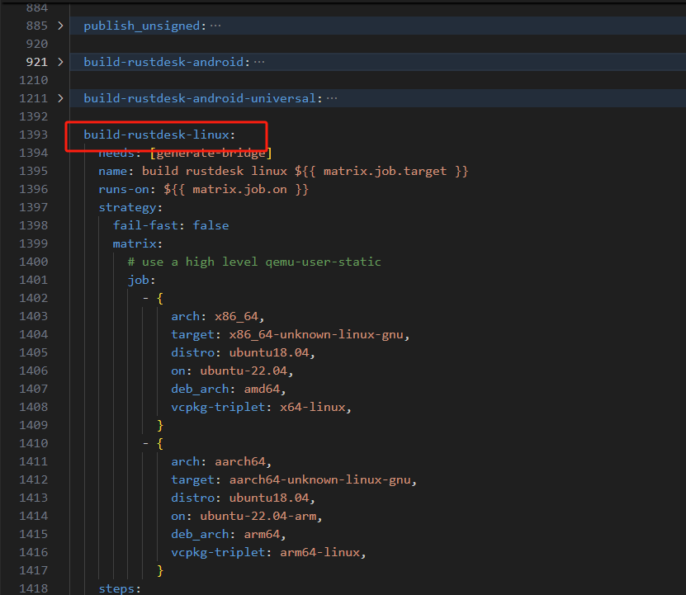The width and height of the screenshot is (686, 595).
Task: Click the publish_unsigned key text
Action: [142, 26]
